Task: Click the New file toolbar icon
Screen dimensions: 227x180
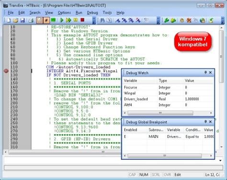Action: (9, 20)
